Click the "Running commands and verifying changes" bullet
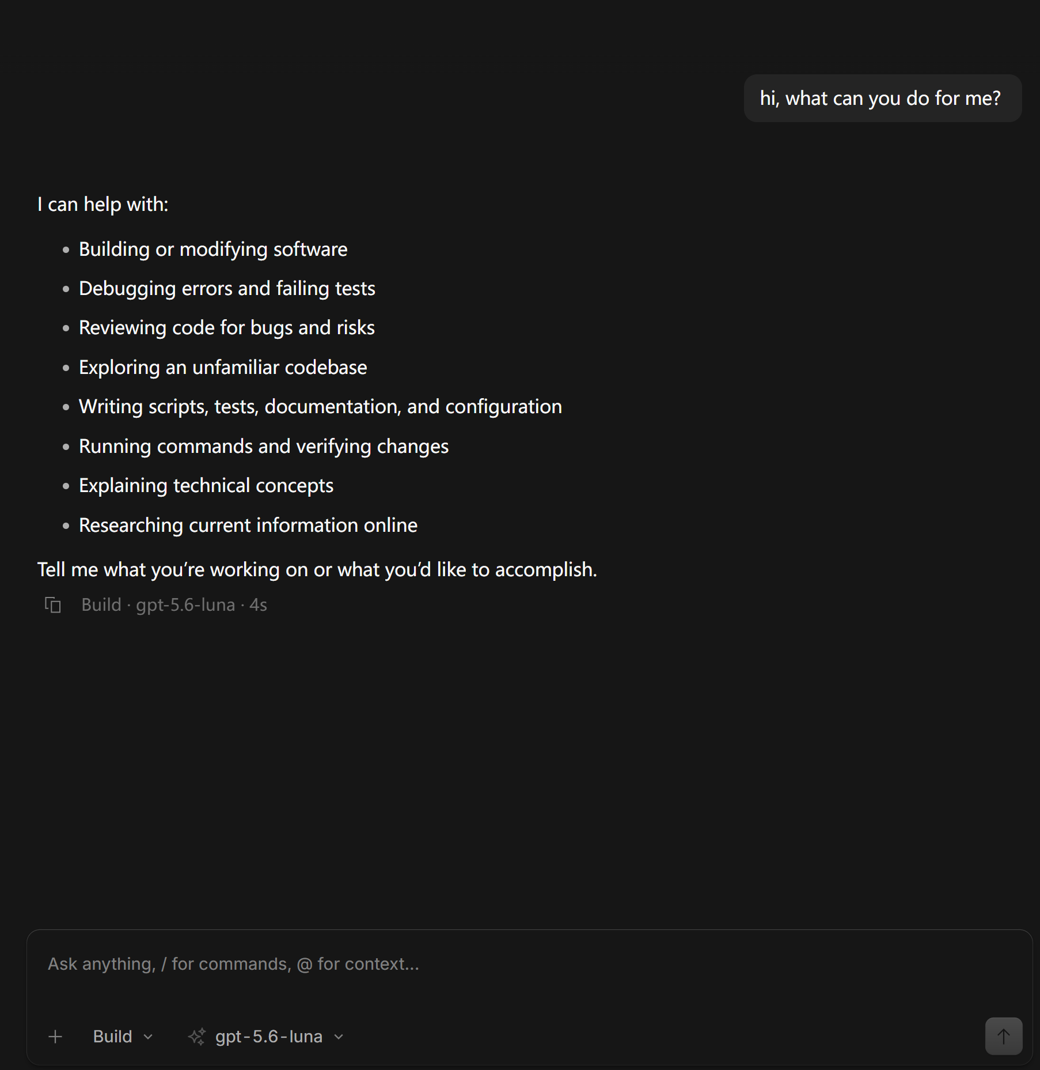This screenshot has height=1070, width=1040. click(264, 447)
